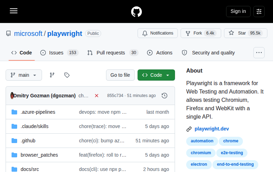Open the .claude/skills folder
Screen dimensions: 273x172
(34, 126)
